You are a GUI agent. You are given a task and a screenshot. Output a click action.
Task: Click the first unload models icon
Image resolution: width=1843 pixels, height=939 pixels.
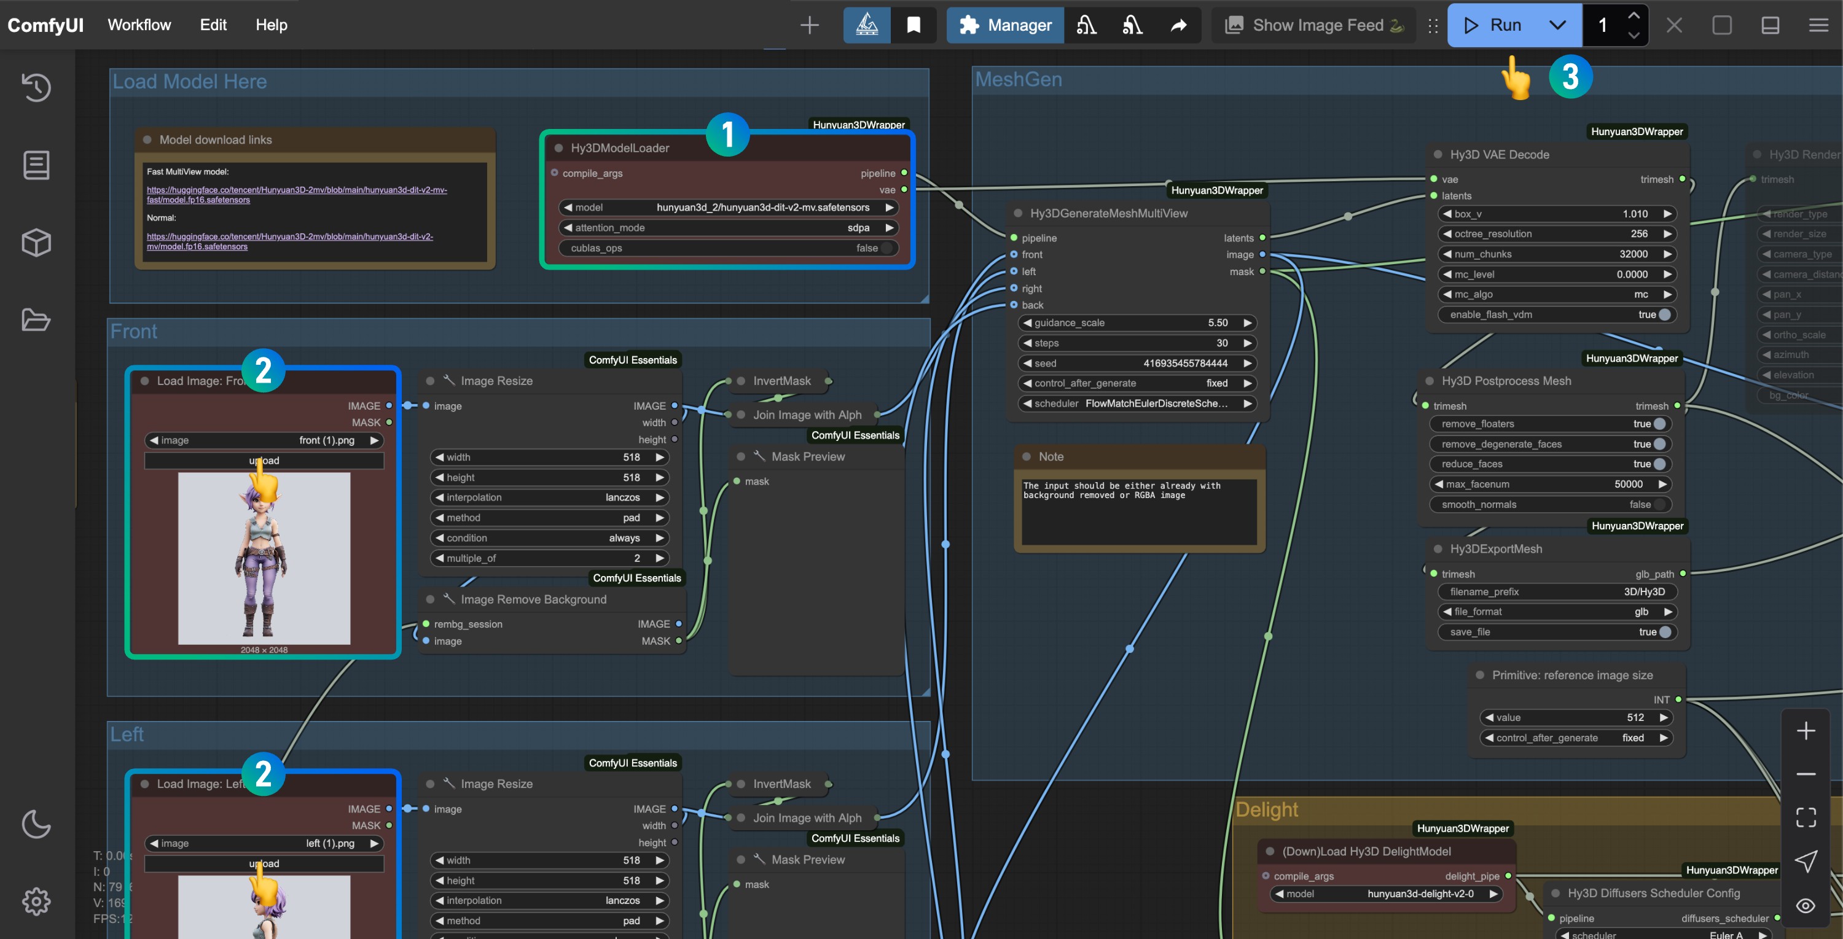click(x=1086, y=25)
